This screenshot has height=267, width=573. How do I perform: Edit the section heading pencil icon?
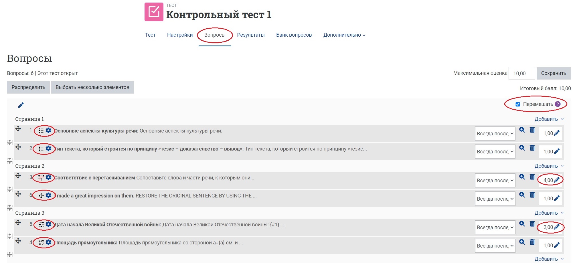(21, 105)
